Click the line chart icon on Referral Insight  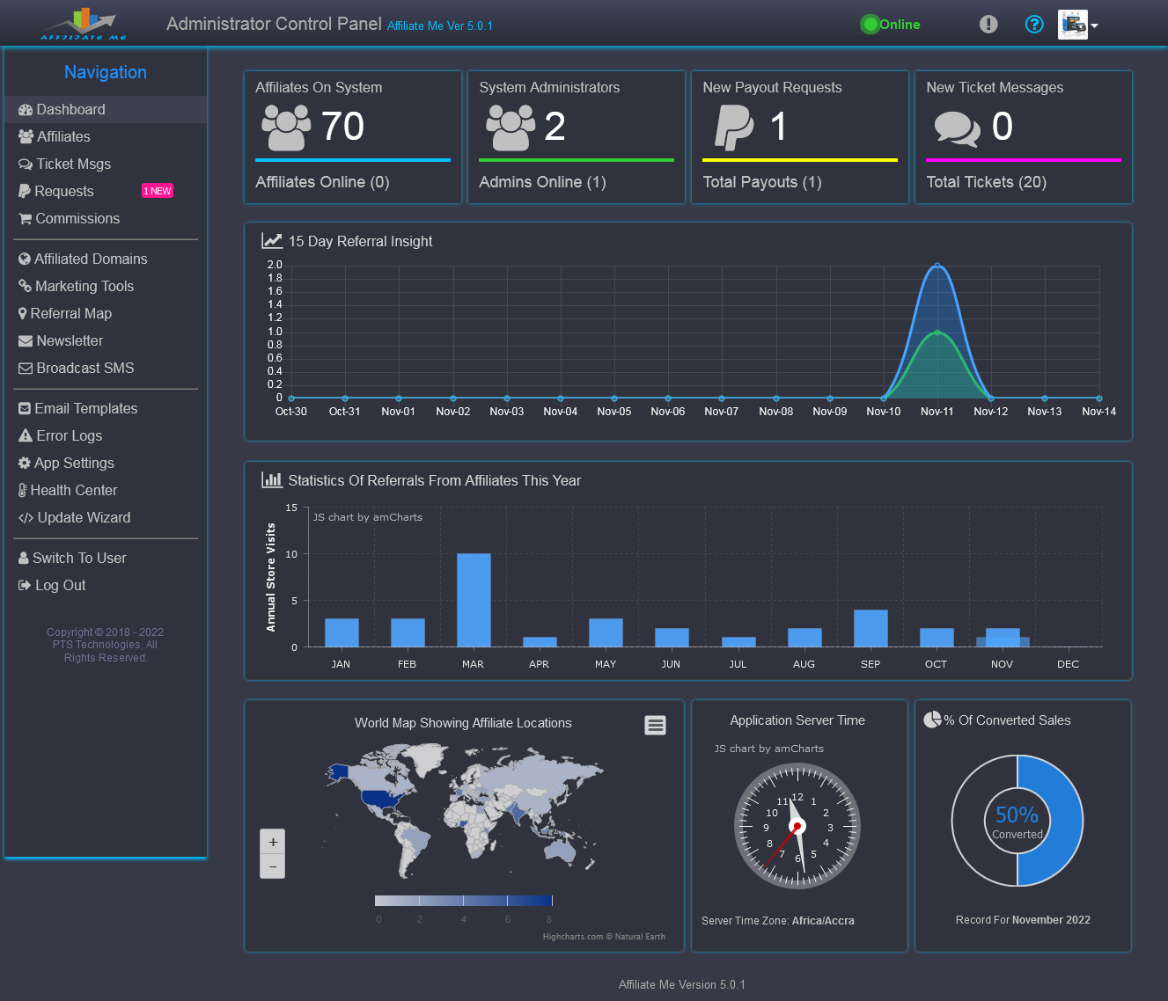tap(272, 240)
